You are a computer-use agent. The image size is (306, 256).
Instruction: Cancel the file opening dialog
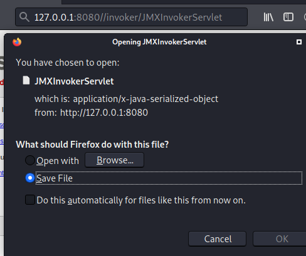tap(217, 238)
